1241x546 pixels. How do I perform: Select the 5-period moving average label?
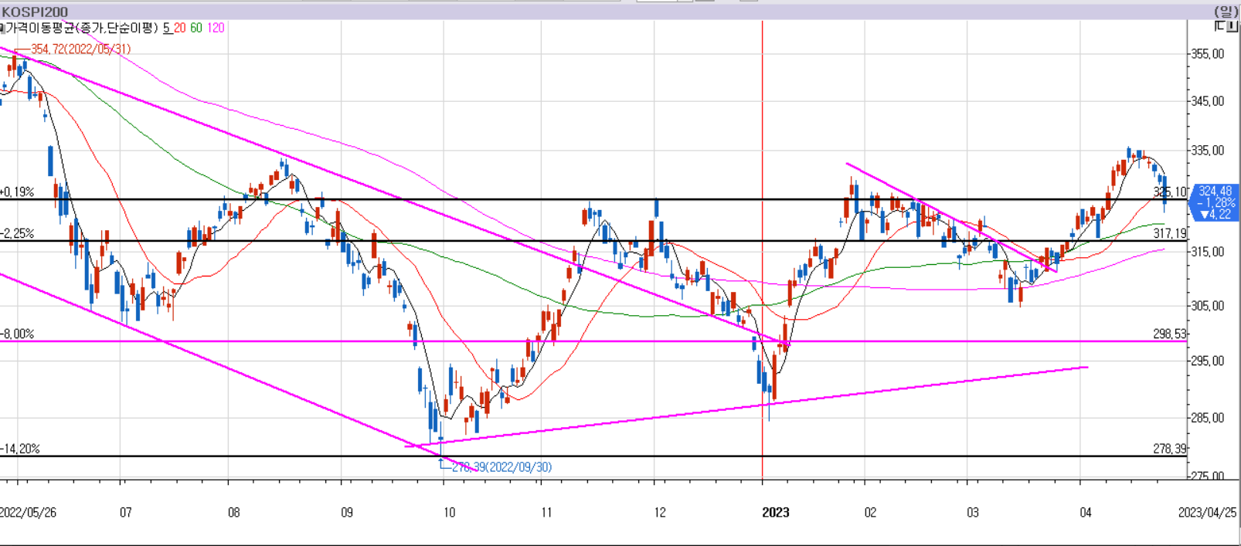coord(166,28)
